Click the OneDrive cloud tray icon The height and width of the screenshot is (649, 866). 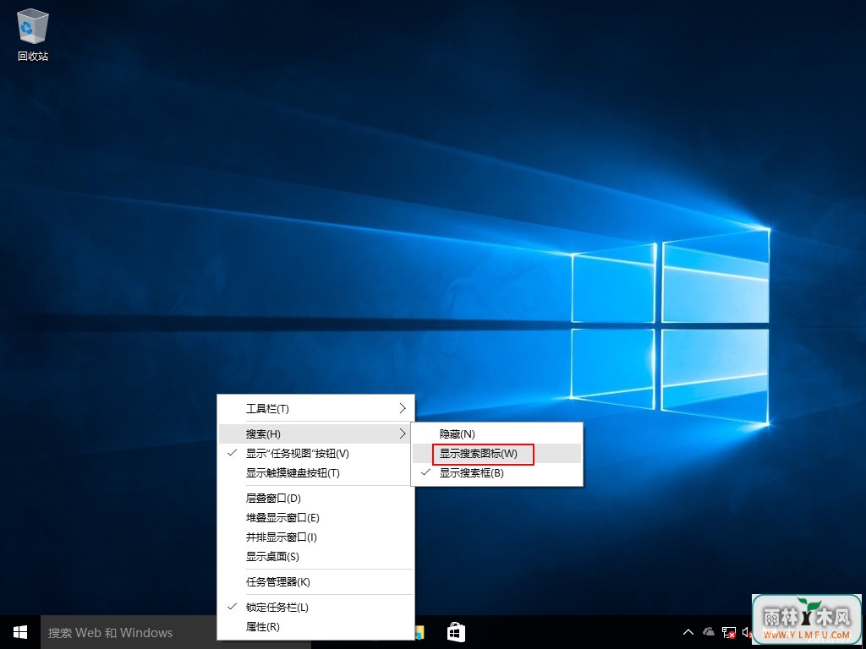(708, 632)
